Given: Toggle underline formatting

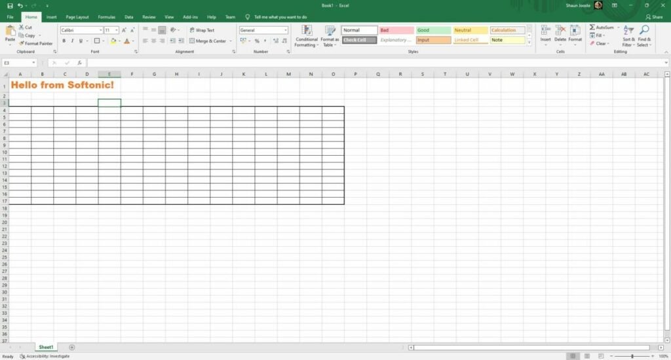Looking at the screenshot, I should [81, 41].
